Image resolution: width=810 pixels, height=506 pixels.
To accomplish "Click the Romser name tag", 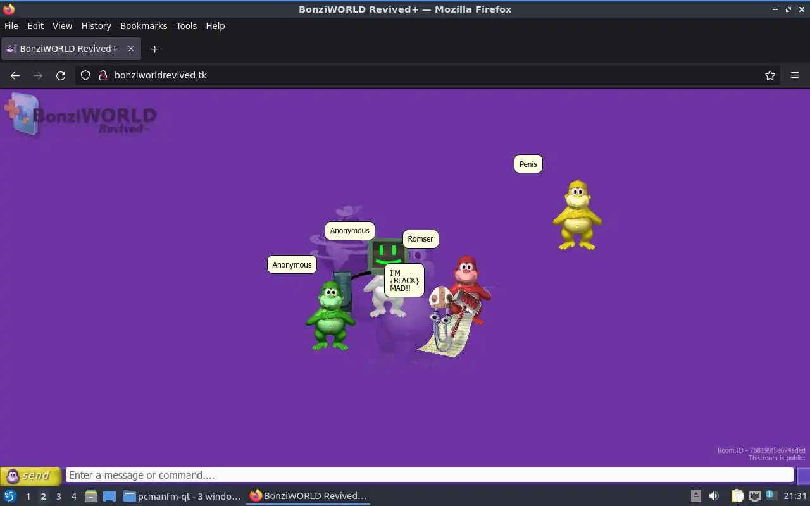I will tap(420, 239).
